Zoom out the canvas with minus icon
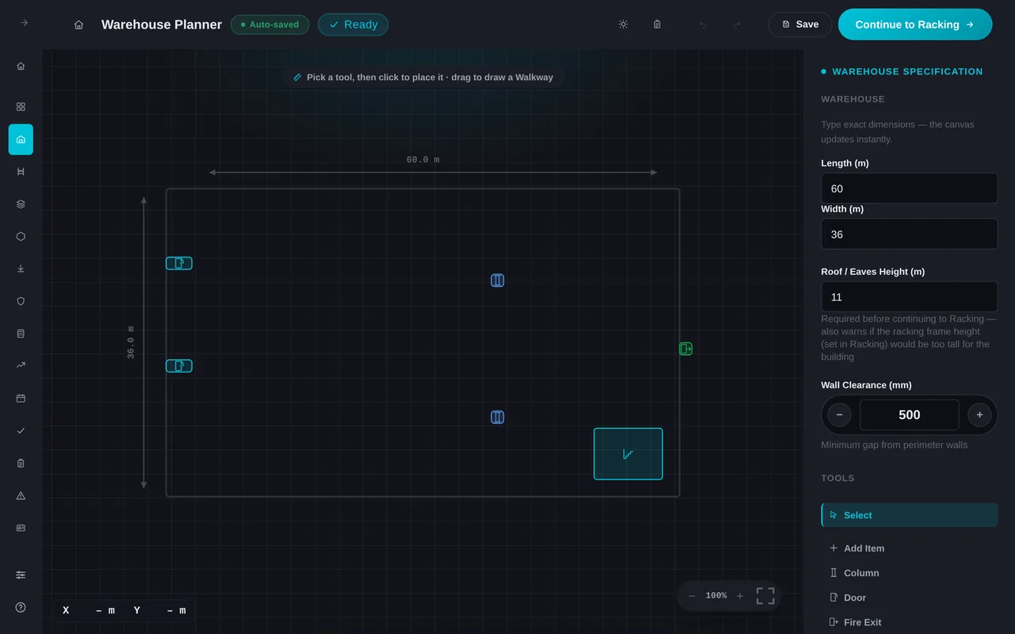The image size is (1015, 634). [692, 596]
